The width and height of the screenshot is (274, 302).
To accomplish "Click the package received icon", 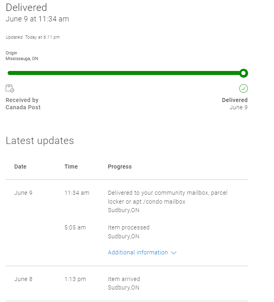I will pos(10,88).
